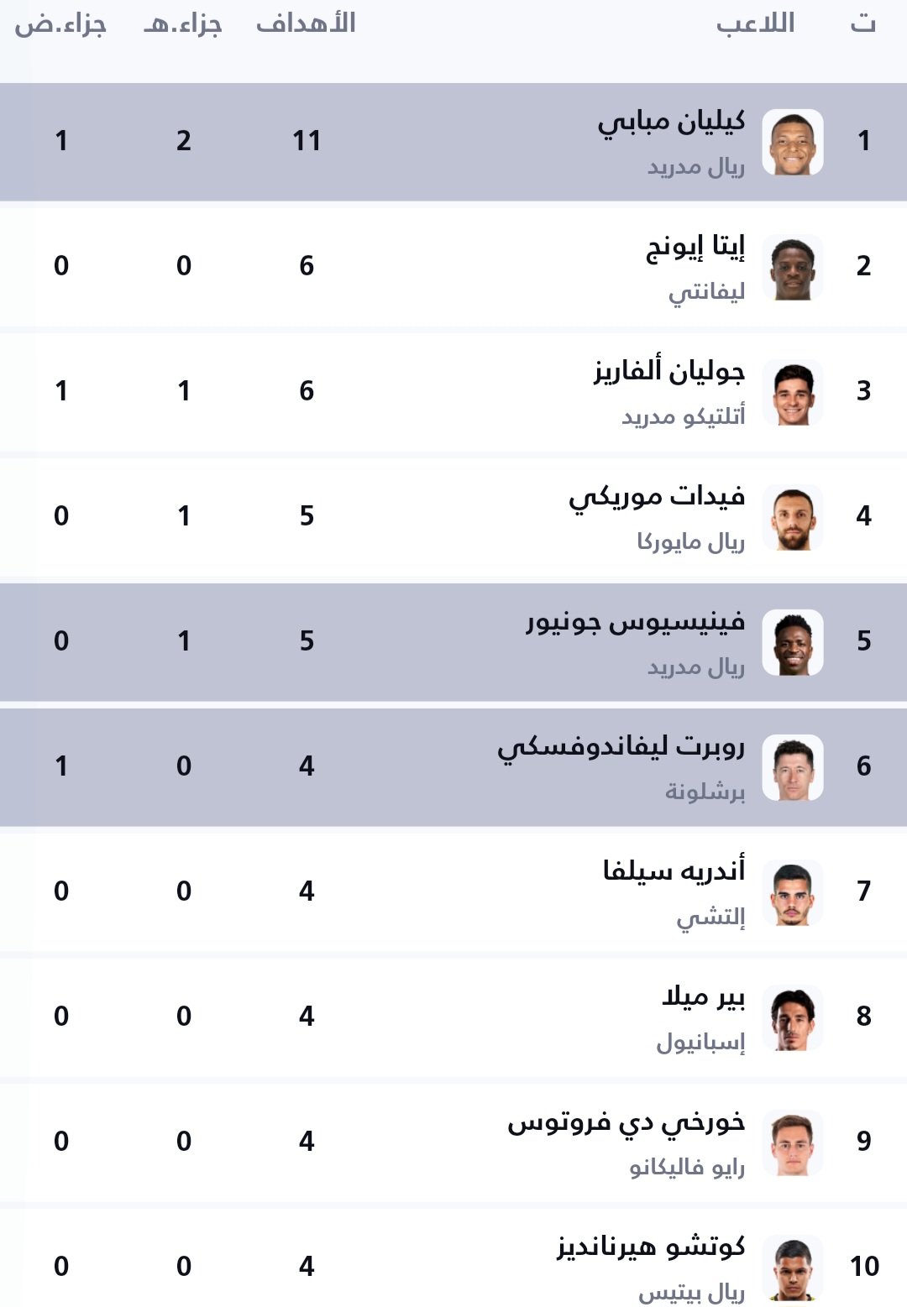Click player name فينيسيوس جونيور
The width and height of the screenshot is (907, 1307).
click(635, 623)
